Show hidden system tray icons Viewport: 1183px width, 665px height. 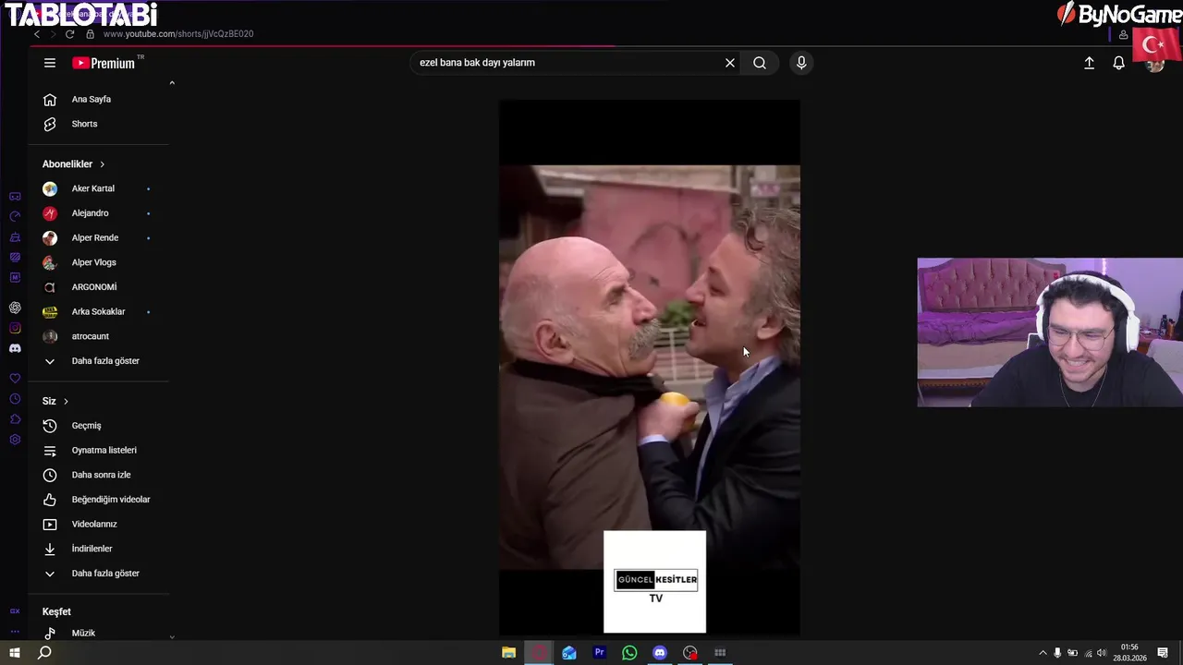coord(1043,653)
